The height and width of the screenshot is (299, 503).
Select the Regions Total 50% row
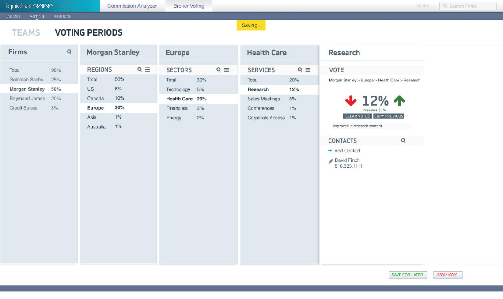pyautogui.click(x=119, y=79)
